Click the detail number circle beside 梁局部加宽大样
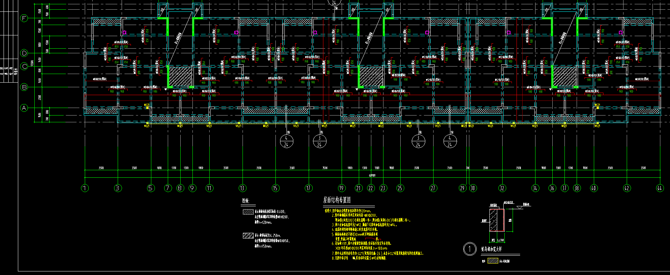Screen dimensions: 670x275 click(470, 249)
